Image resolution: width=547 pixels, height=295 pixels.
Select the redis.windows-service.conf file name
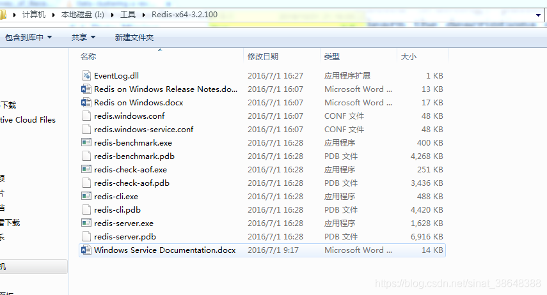tap(143, 129)
